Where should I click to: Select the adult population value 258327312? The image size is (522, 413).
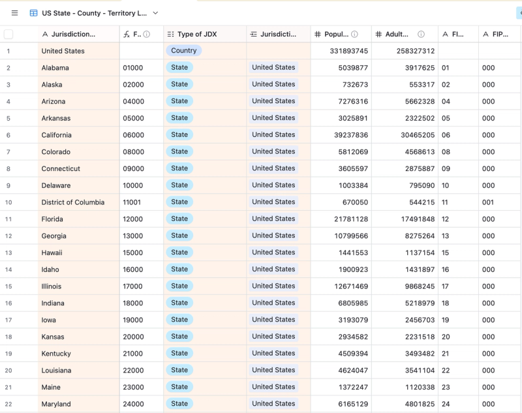(x=405, y=51)
